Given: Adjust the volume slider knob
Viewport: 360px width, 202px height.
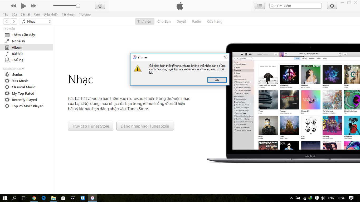Looking at the screenshot, I should (78, 6).
